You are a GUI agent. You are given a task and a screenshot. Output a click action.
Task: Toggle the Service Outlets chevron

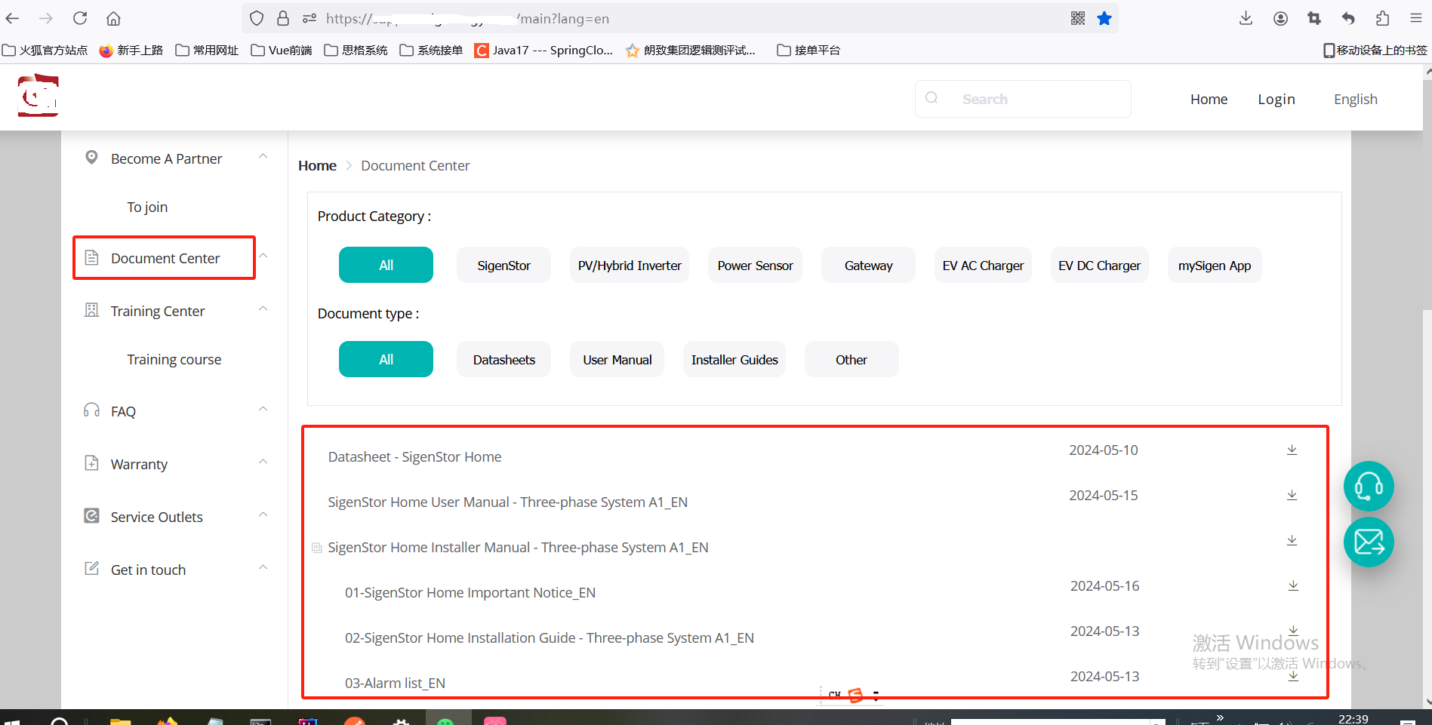pyautogui.click(x=263, y=515)
